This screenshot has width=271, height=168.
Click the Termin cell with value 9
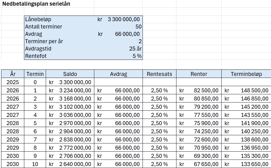pyautogui.click(x=35, y=156)
